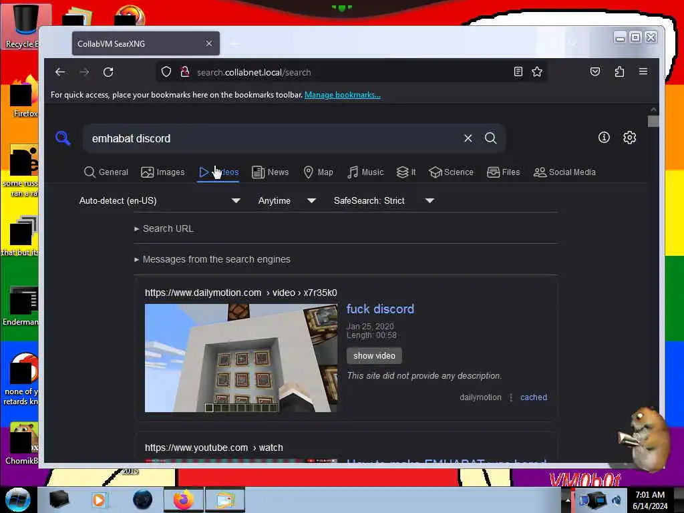Click the address bar URL search.collabnet.local
This screenshot has width=684, height=513.
pyautogui.click(x=254, y=72)
